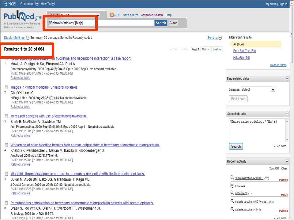The image size is (294, 220).
Task: Click the NCBI logo in the header
Action: point(10,4)
